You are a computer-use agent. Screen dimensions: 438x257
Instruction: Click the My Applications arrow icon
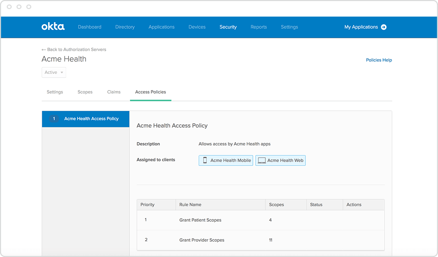click(x=383, y=27)
